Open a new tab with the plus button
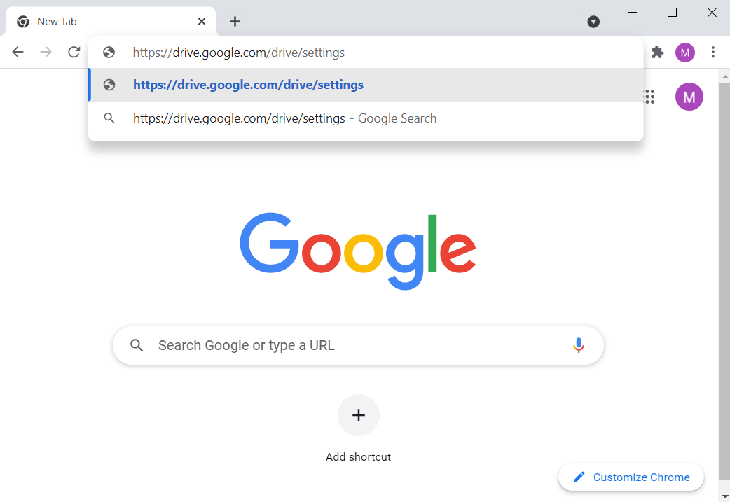The width and height of the screenshot is (730, 502). 235,22
